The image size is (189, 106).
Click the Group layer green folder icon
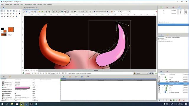click(x=174, y=100)
